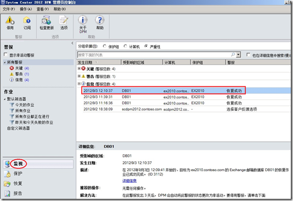Open the search box dropdown arrow

tap(238, 55)
